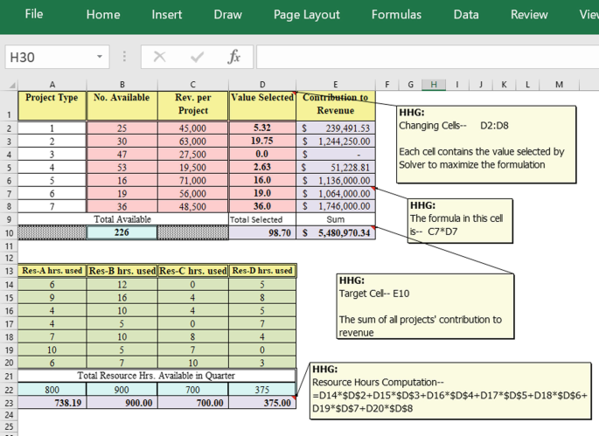Select cell with value 71,000
This screenshot has width=599, height=436.
coord(192,180)
